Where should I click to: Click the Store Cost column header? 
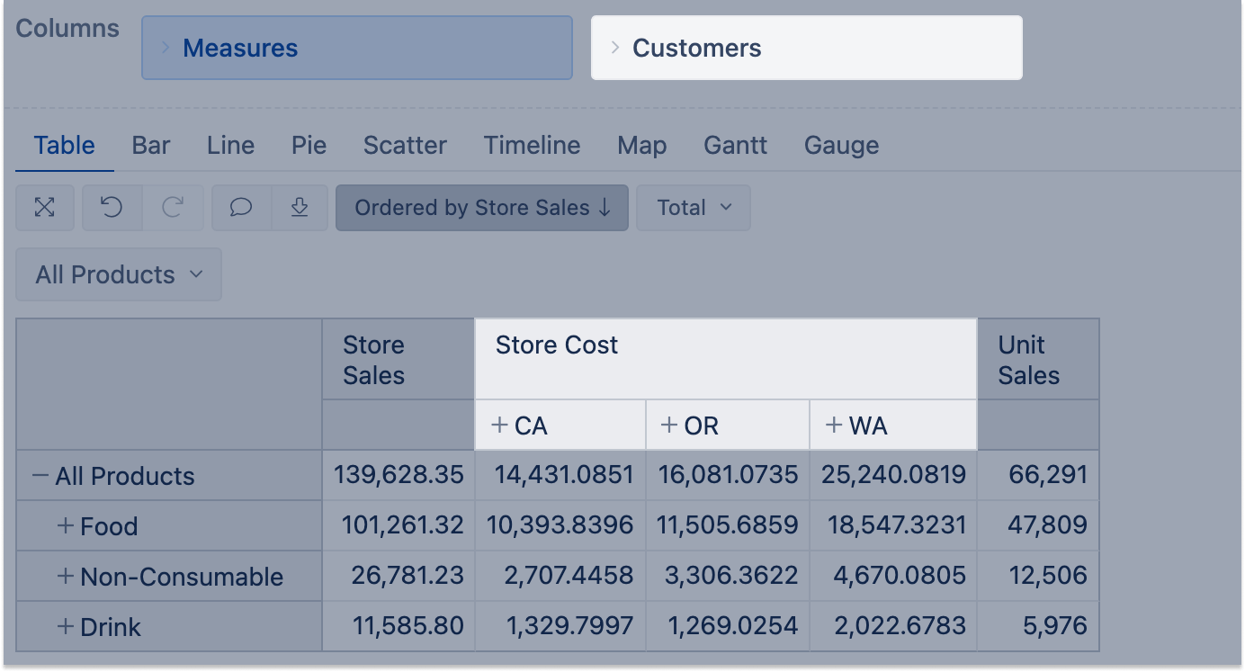[x=557, y=345]
